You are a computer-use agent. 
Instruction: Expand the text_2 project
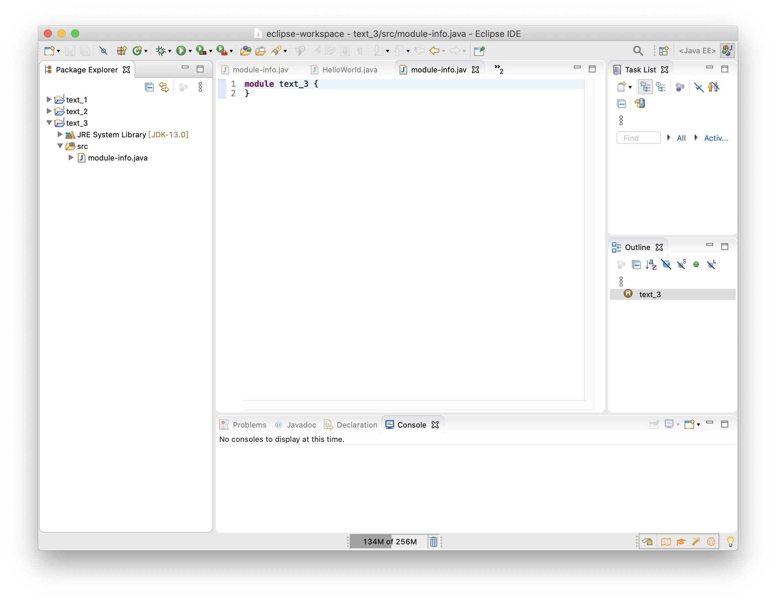(x=49, y=111)
